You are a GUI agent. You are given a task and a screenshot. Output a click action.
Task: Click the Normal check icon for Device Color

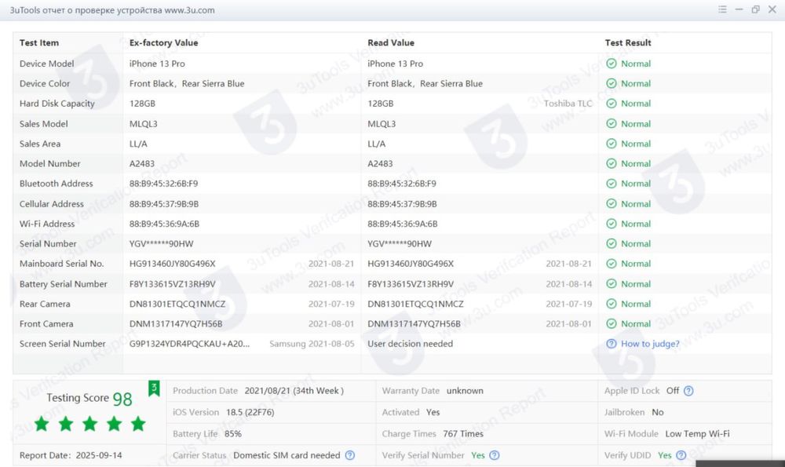612,84
